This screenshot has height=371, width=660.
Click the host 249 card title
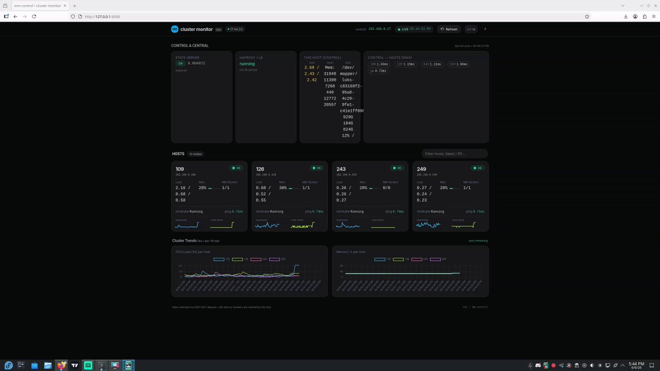tap(421, 169)
